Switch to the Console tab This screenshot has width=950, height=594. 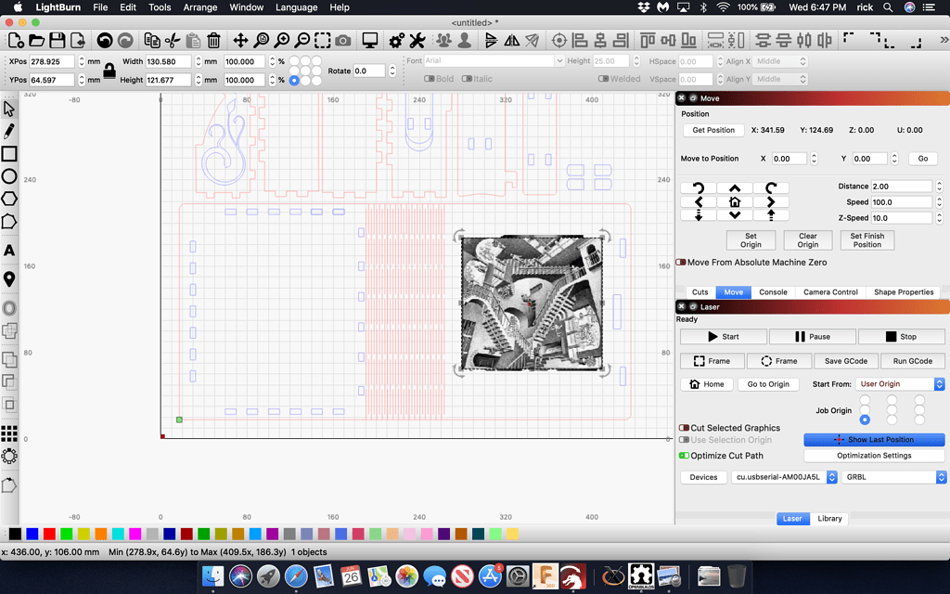click(x=772, y=291)
